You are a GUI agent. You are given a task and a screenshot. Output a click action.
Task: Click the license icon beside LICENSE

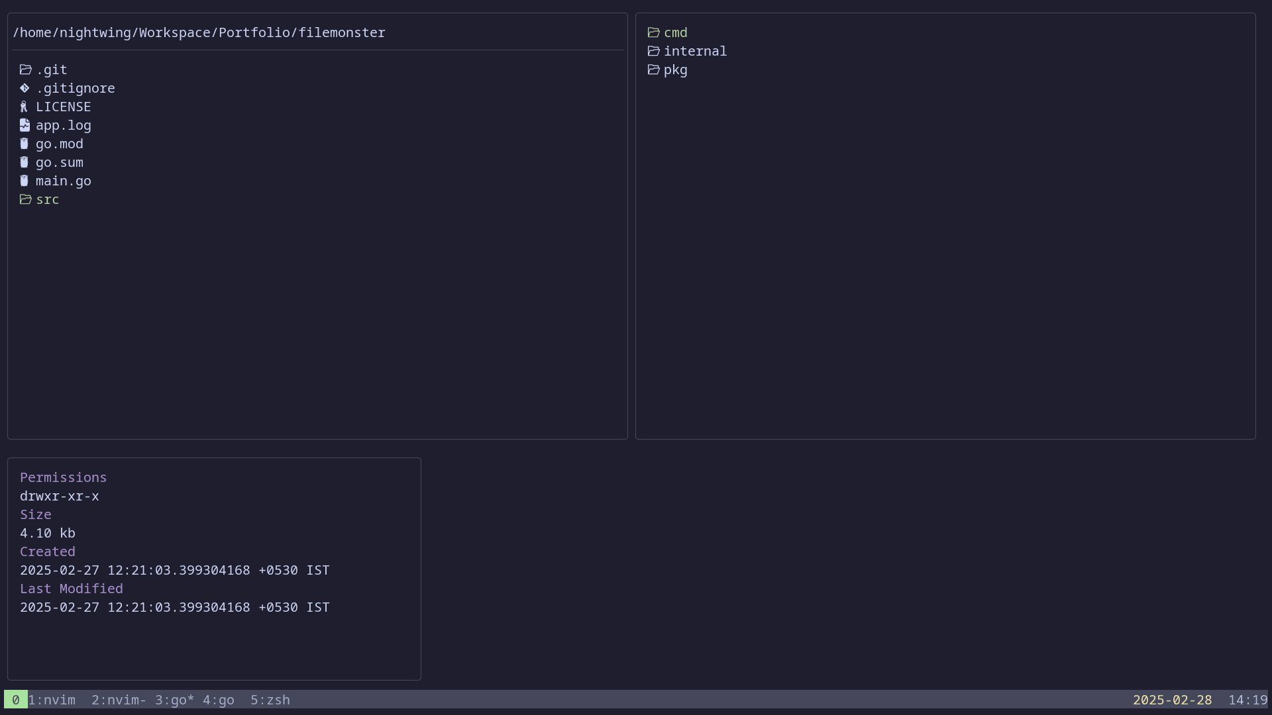click(24, 107)
